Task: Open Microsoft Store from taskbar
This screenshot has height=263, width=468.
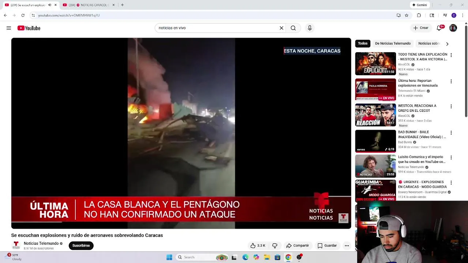Action: point(278,257)
